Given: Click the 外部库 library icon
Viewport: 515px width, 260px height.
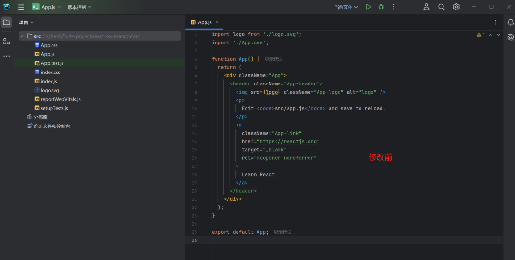Looking at the screenshot, I should [30, 117].
